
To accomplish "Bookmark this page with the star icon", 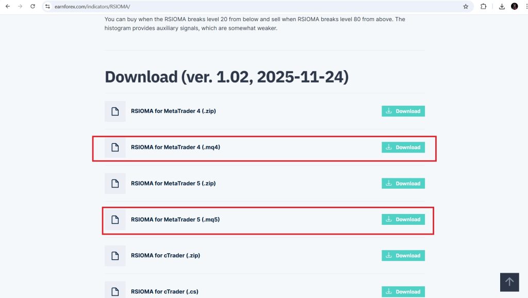I will [466, 6].
